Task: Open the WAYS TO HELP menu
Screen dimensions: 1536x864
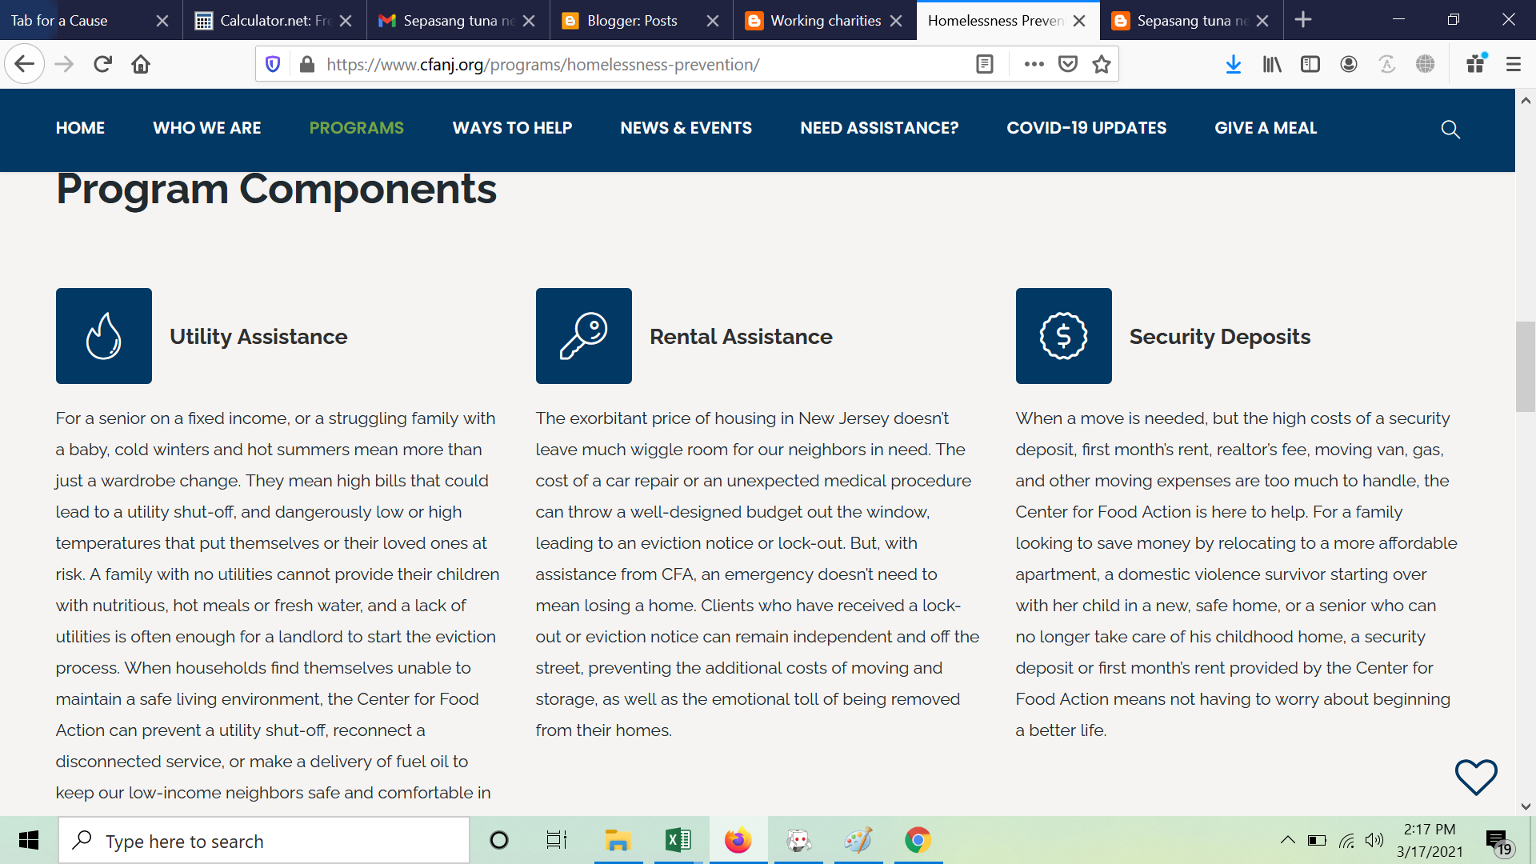Action: (512, 128)
